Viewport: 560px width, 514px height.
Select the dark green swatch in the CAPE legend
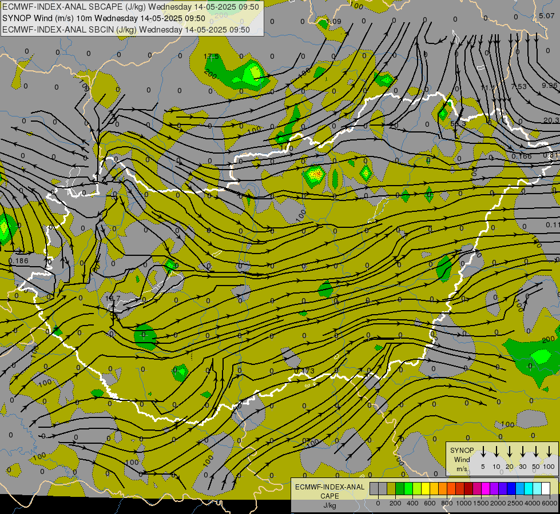(x=400, y=488)
